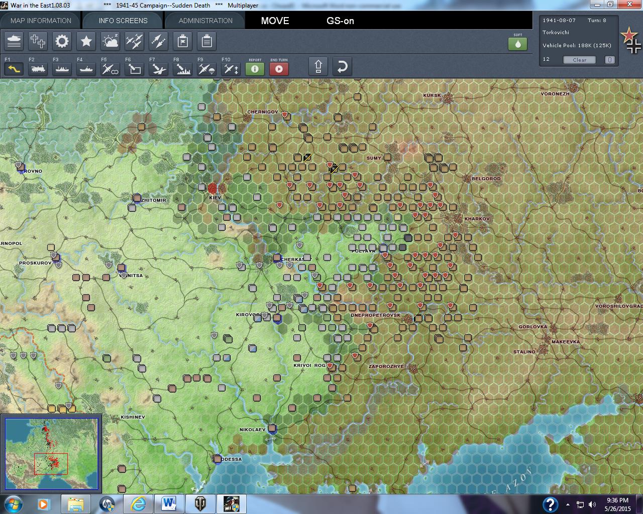Select F7 bomb airfield mode icon
643x514 pixels.
coord(159,69)
